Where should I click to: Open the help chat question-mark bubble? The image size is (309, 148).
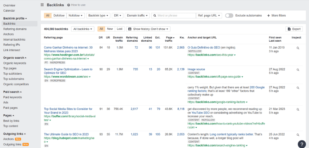(x=302, y=144)
